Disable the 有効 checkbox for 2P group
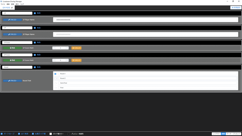Screen dimensions: 242x136 (35, 28)
